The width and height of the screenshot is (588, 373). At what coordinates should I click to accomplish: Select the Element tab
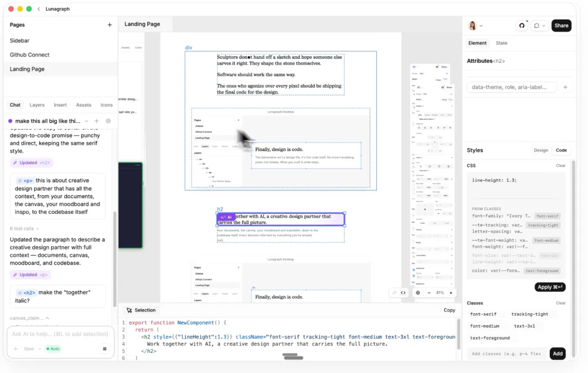tap(477, 43)
